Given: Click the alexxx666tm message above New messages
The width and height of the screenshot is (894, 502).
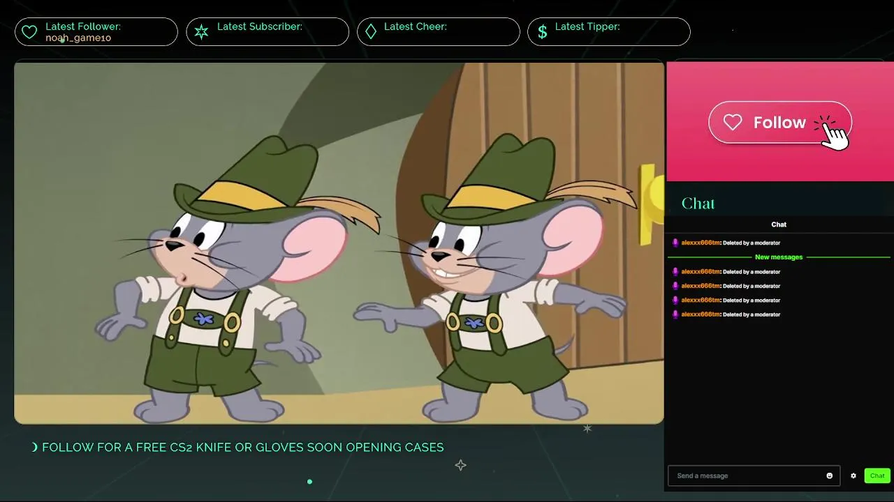Looking at the screenshot, I should pos(726,243).
